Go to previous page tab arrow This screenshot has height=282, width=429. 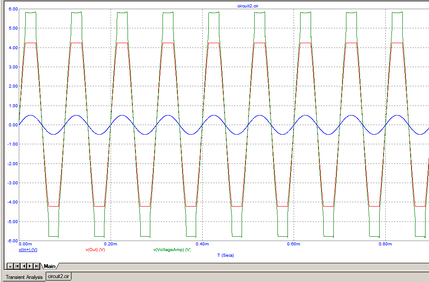click(23, 266)
